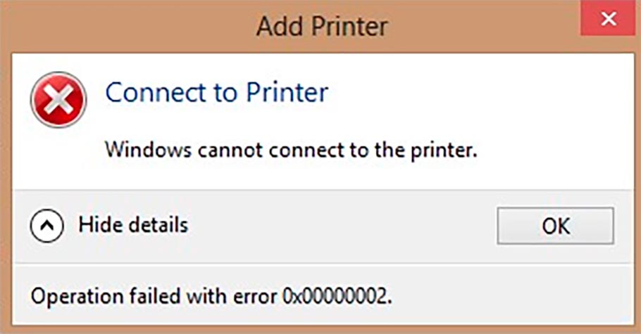Collapse details using the circled chevron icon
The width and height of the screenshot is (641, 334).
tap(47, 226)
